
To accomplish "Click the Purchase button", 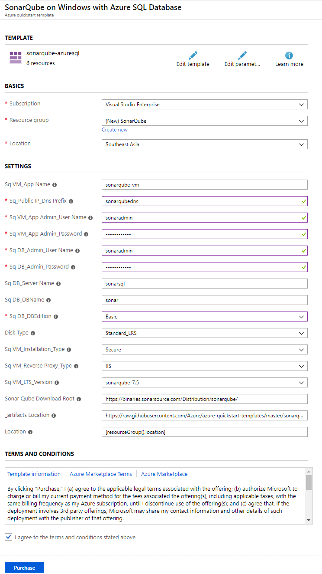I will click(24, 567).
